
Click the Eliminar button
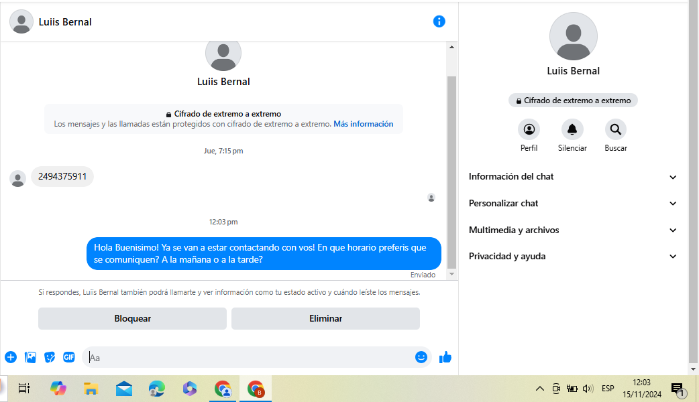click(325, 319)
